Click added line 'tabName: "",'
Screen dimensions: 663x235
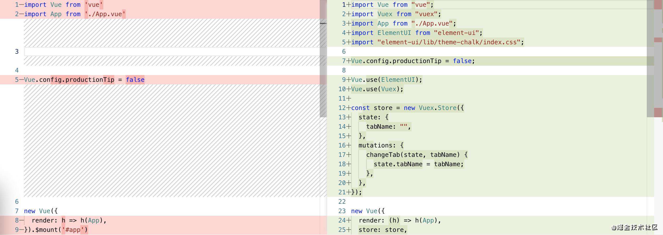point(389,127)
